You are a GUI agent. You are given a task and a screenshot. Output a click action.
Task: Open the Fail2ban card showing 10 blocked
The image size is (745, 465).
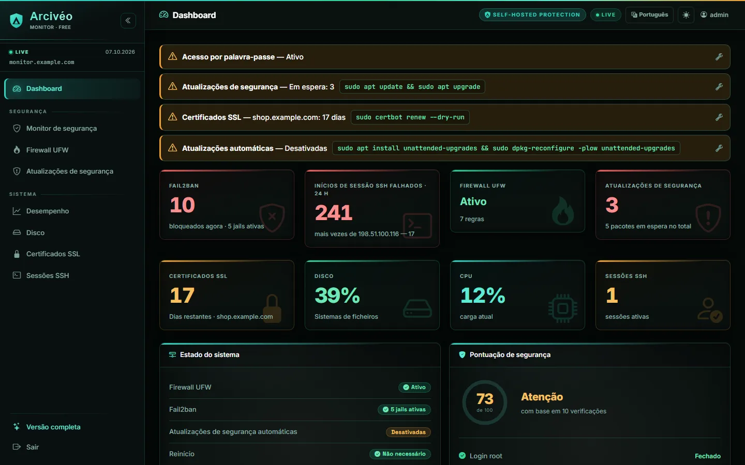tap(227, 205)
